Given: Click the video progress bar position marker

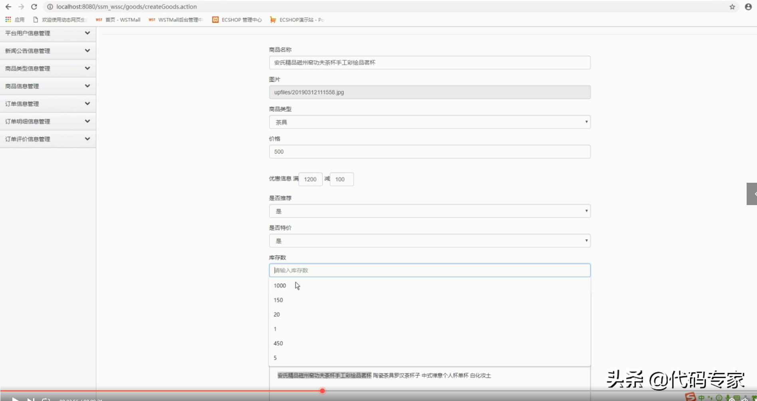Looking at the screenshot, I should point(322,391).
